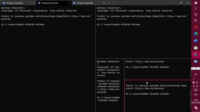
Task: Focus the top-right pane prompt line
Action: [119, 25]
